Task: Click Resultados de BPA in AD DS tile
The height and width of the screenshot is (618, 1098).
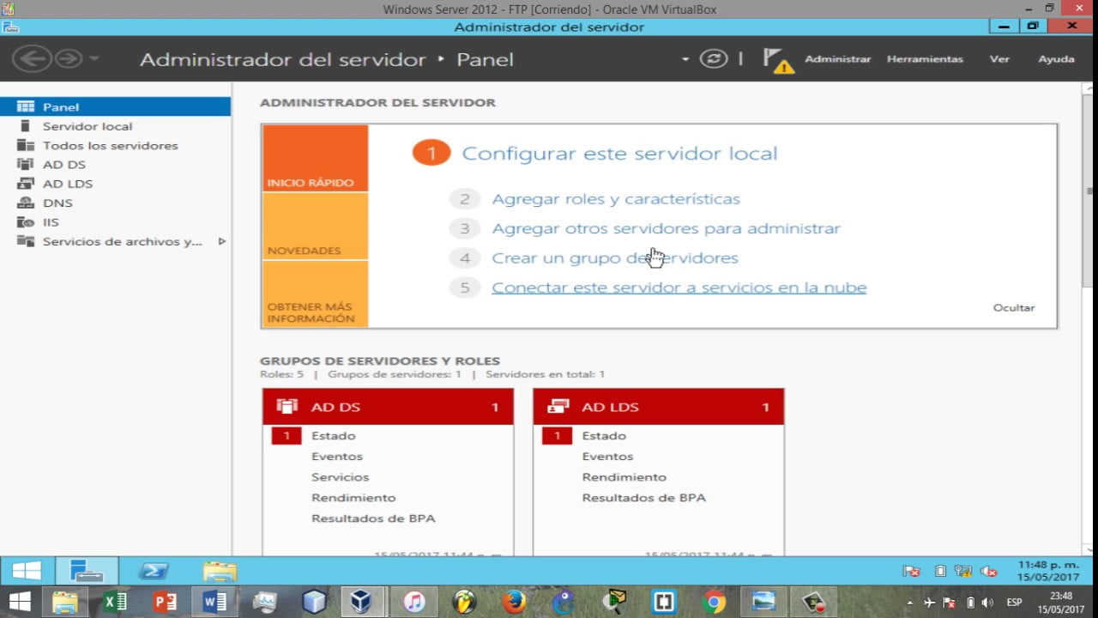Action: point(373,518)
